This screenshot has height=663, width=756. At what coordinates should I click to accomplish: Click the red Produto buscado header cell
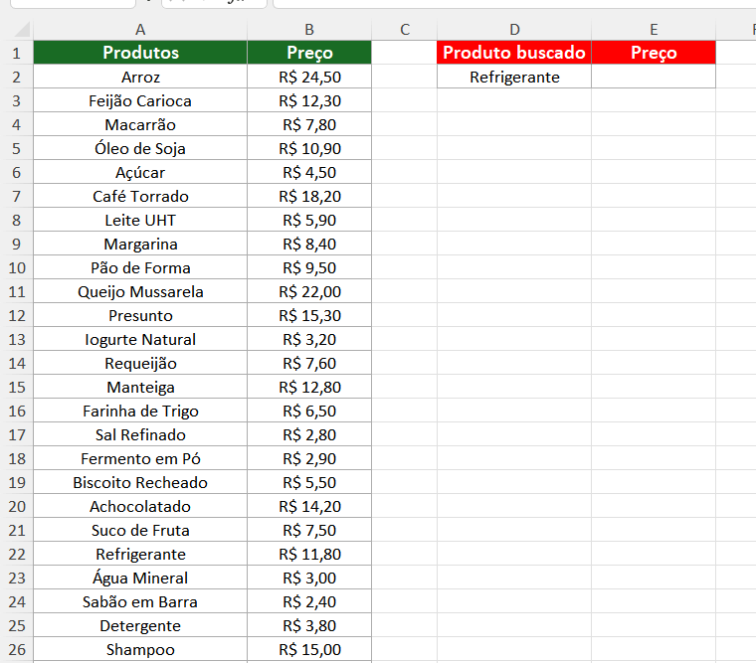(514, 53)
